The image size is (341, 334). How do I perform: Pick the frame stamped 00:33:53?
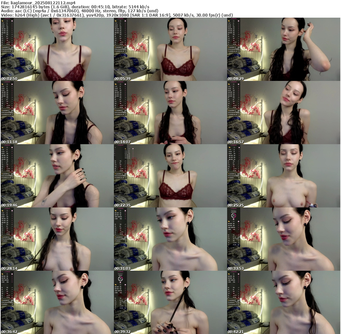pos(284,239)
